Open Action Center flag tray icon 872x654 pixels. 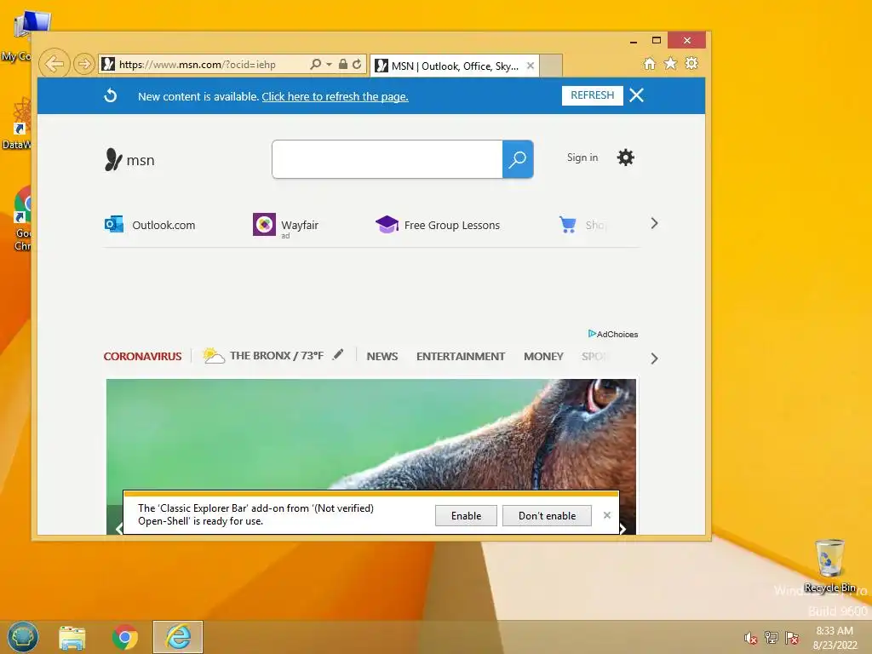click(x=792, y=638)
